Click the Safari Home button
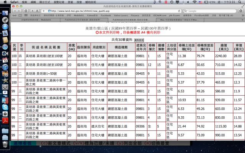Viewport: 245px width, 153px height. (26, 11)
